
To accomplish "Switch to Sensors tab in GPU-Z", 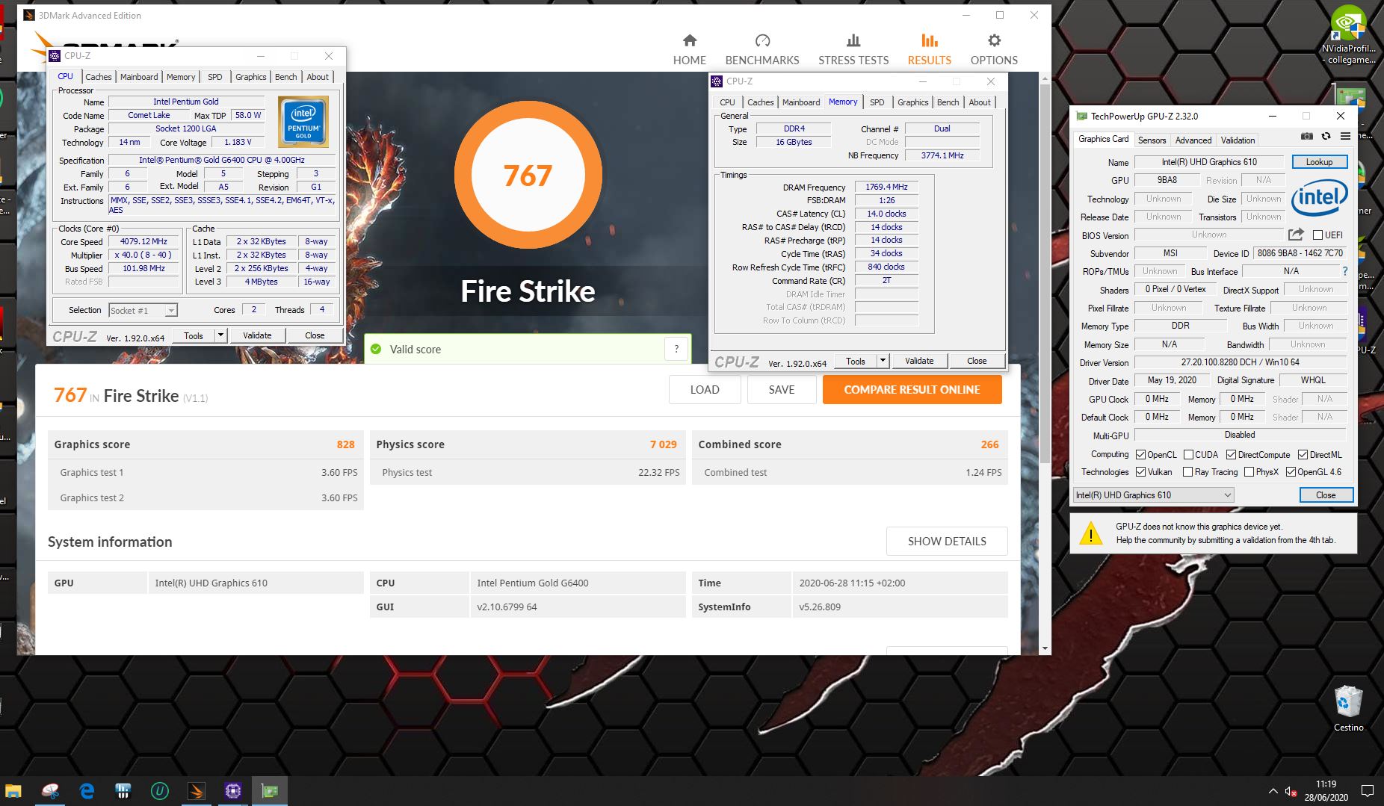I will [1152, 140].
